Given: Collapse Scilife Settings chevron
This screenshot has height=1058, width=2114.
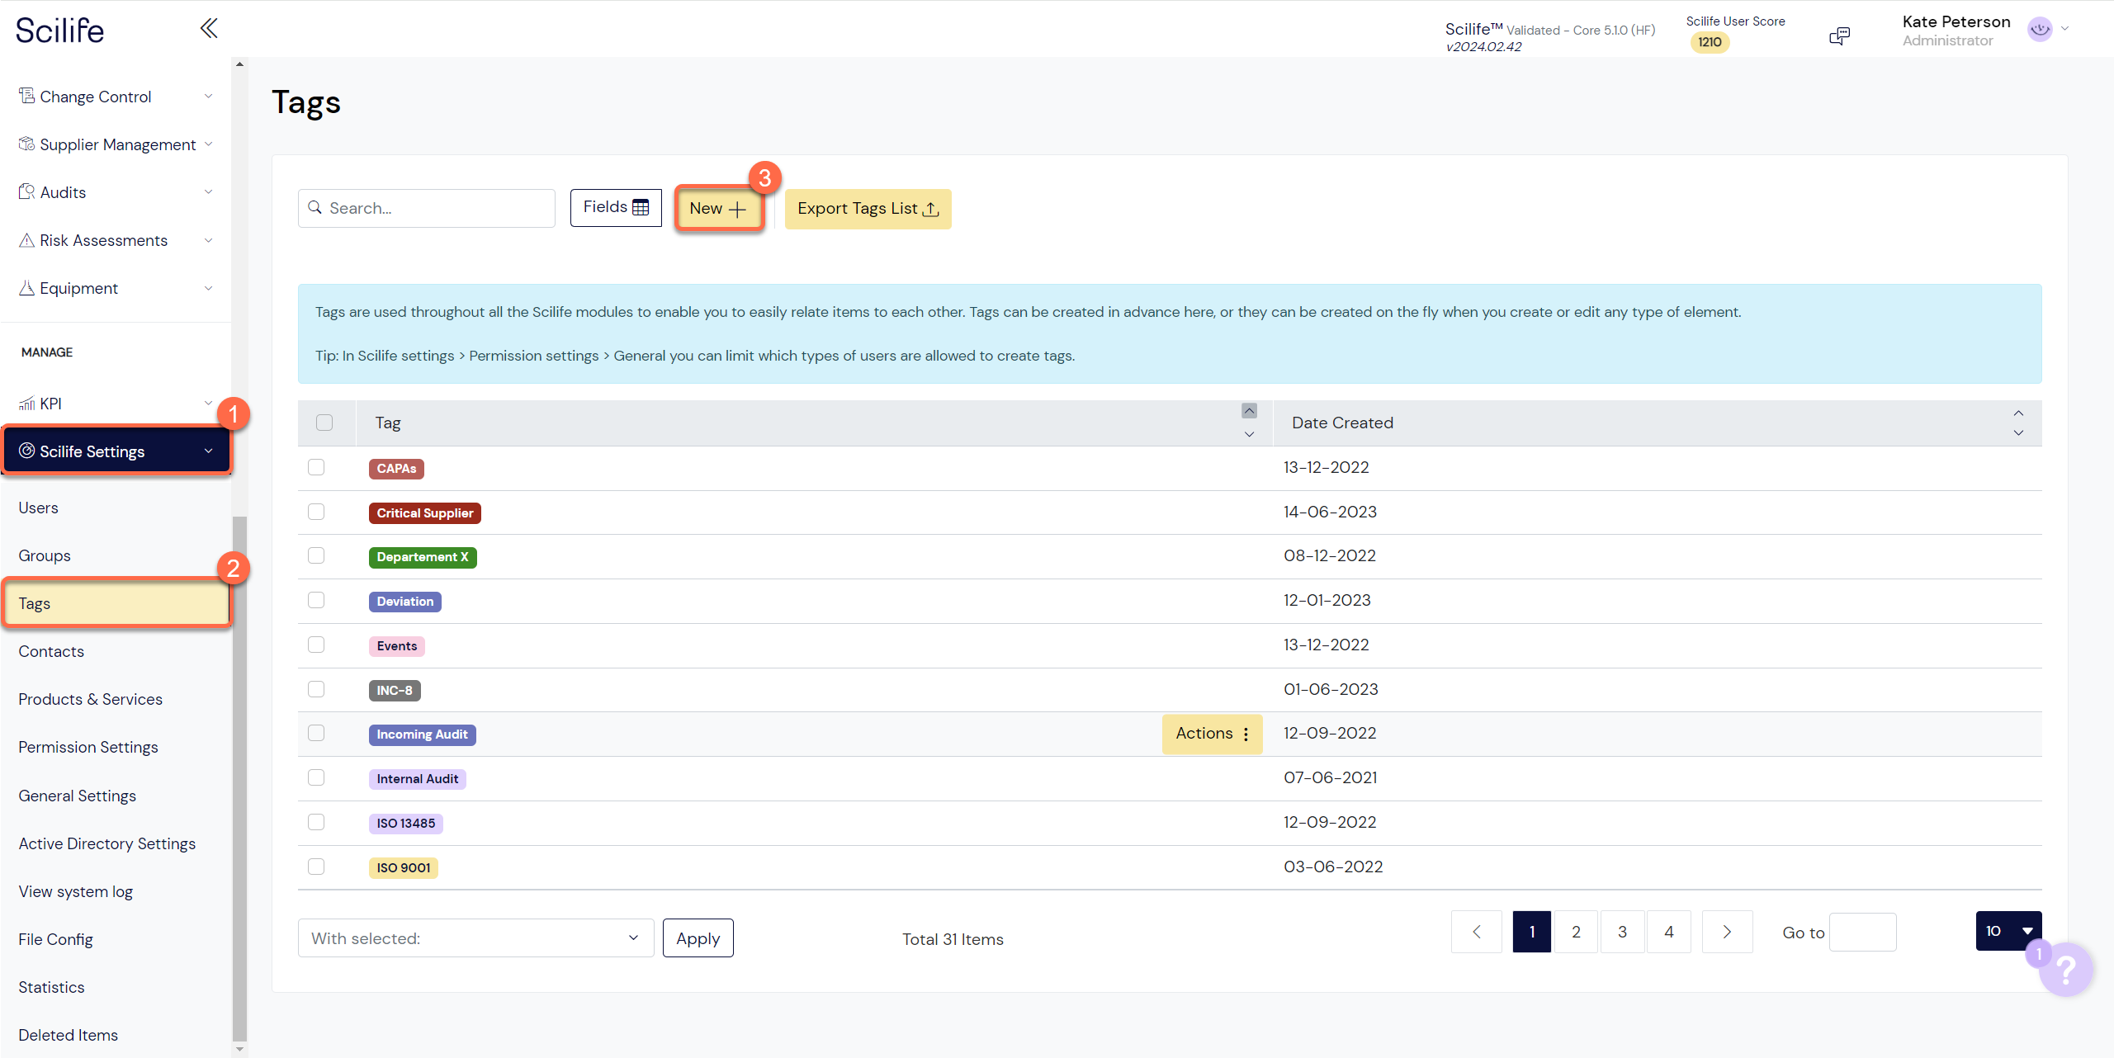Looking at the screenshot, I should [x=208, y=451].
